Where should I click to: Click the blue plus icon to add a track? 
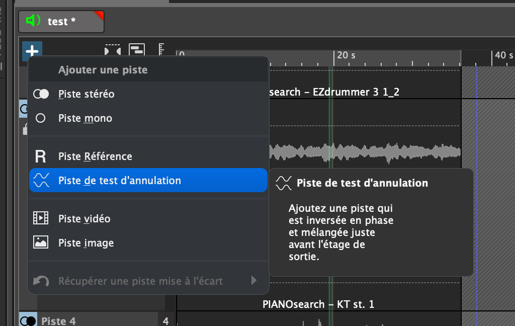click(32, 51)
